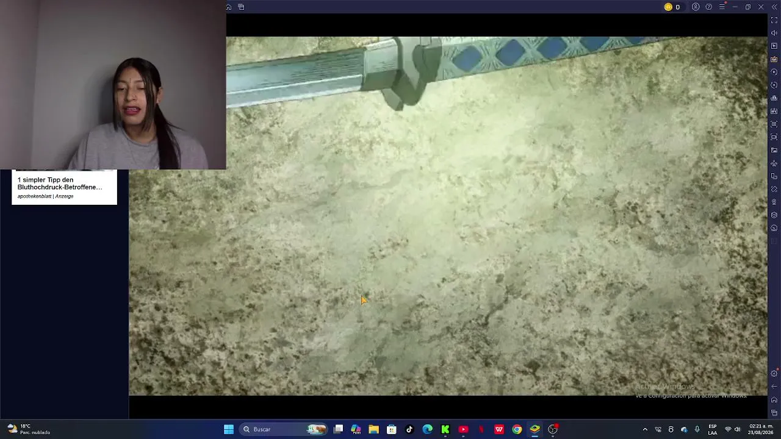Open the weather widget showing 18°C
This screenshot has height=439, width=781.
28,429
